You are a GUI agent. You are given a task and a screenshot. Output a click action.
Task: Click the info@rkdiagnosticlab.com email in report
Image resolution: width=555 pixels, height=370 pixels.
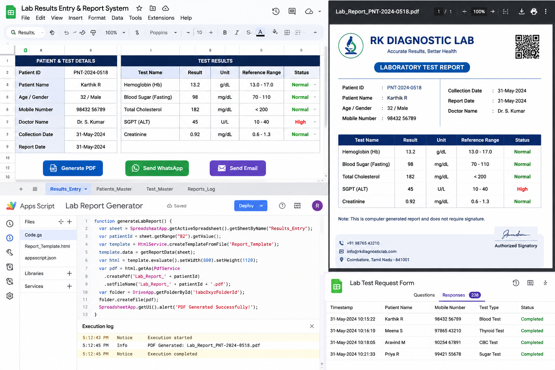371,251
